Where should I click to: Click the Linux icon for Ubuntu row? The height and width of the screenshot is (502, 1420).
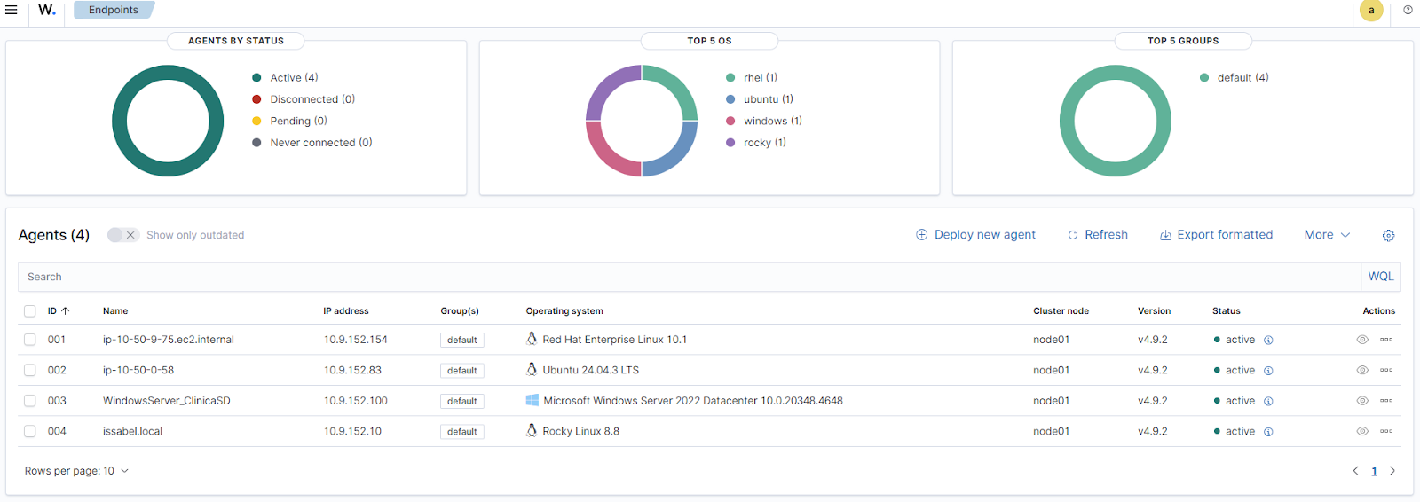click(532, 369)
